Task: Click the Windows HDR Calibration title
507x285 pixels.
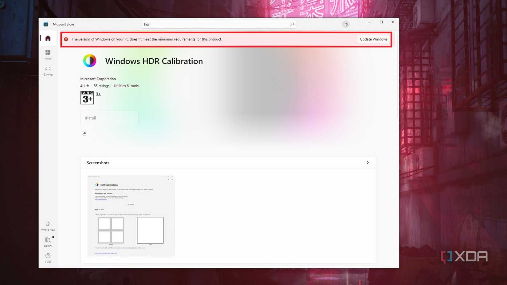Action: [154, 61]
